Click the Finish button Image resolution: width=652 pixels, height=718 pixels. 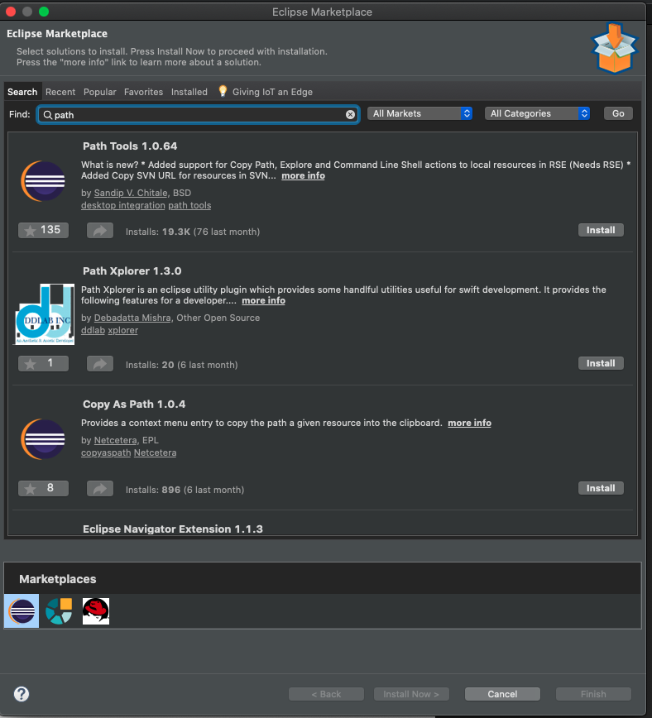click(593, 694)
